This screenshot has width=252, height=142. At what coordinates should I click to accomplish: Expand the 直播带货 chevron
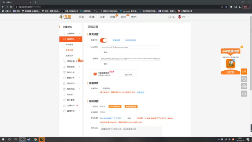click(79, 111)
